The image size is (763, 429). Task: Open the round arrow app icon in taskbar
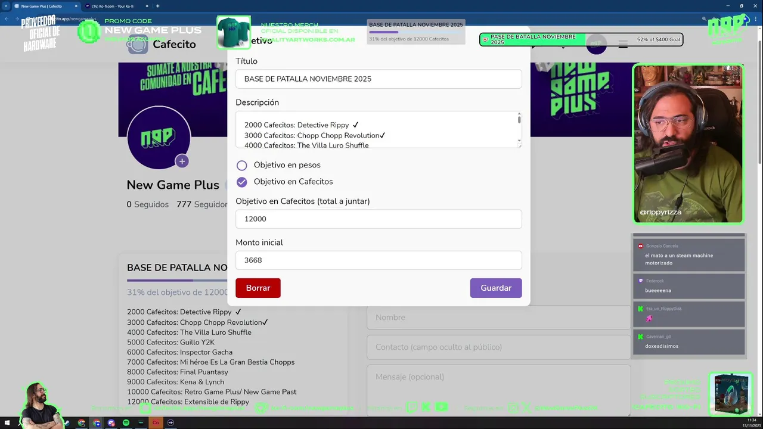pyautogui.click(x=170, y=422)
